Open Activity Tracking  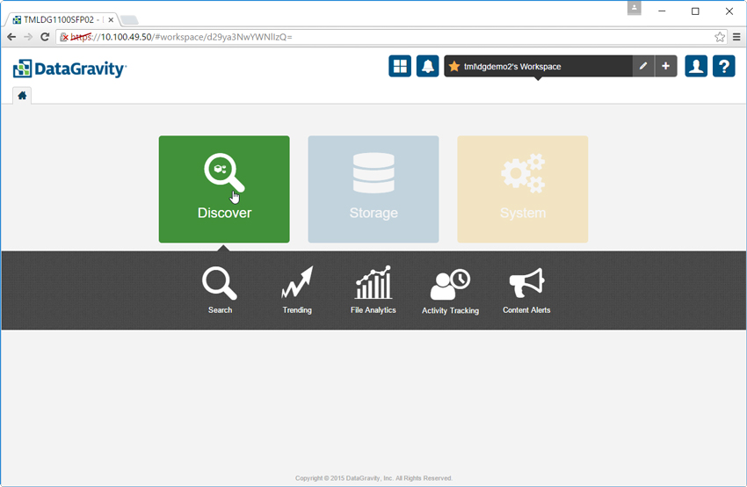pyautogui.click(x=450, y=291)
